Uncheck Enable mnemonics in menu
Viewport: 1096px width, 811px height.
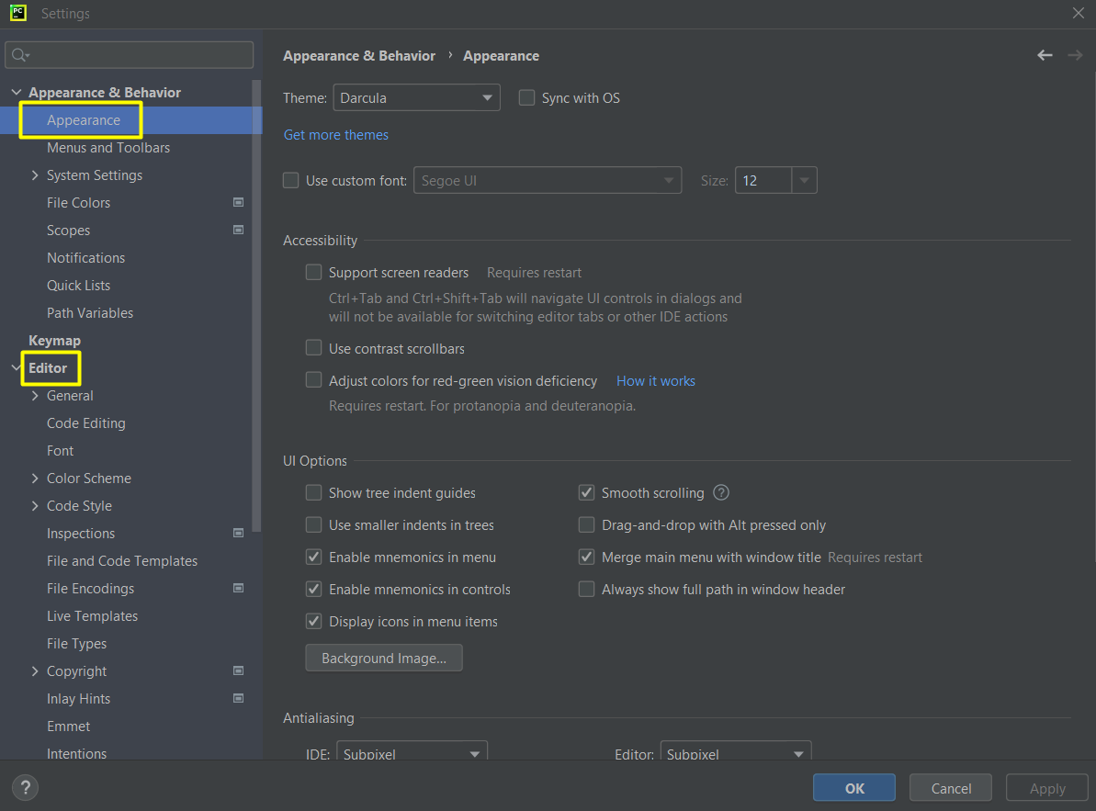pos(314,557)
